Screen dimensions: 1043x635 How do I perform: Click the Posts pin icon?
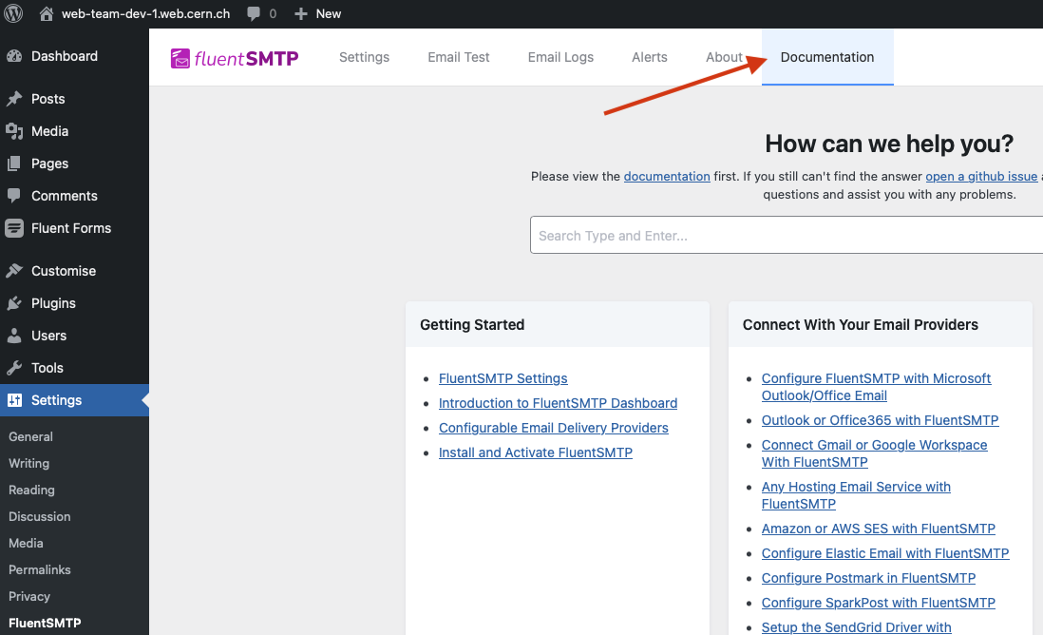pos(14,99)
